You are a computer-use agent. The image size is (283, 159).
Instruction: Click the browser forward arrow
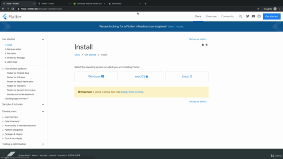click(8, 9)
